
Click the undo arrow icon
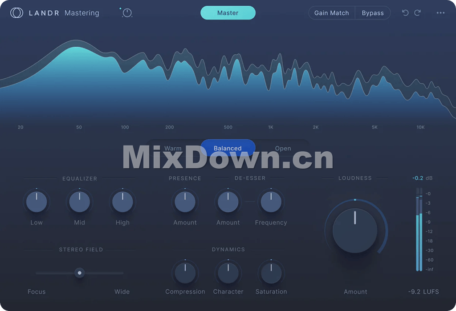click(x=405, y=13)
